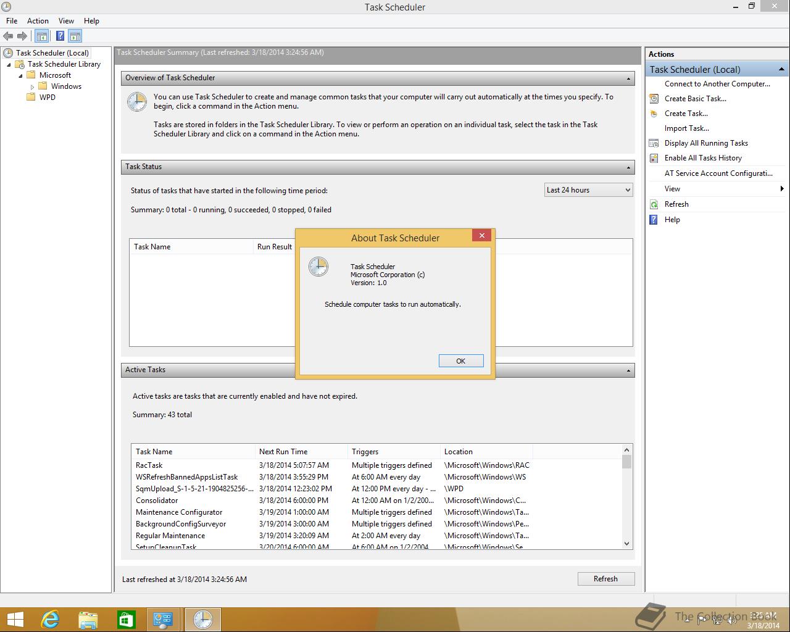790x632 pixels.
Task: Click the Triggers column header
Action: click(394, 452)
